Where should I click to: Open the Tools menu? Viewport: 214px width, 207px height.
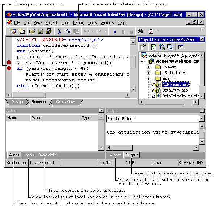92,22
